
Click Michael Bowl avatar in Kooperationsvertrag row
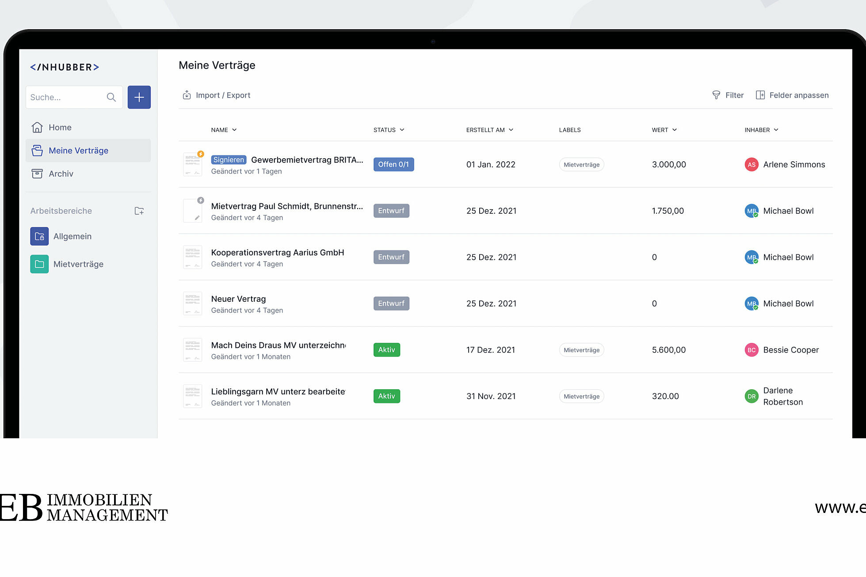tap(752, 257)
